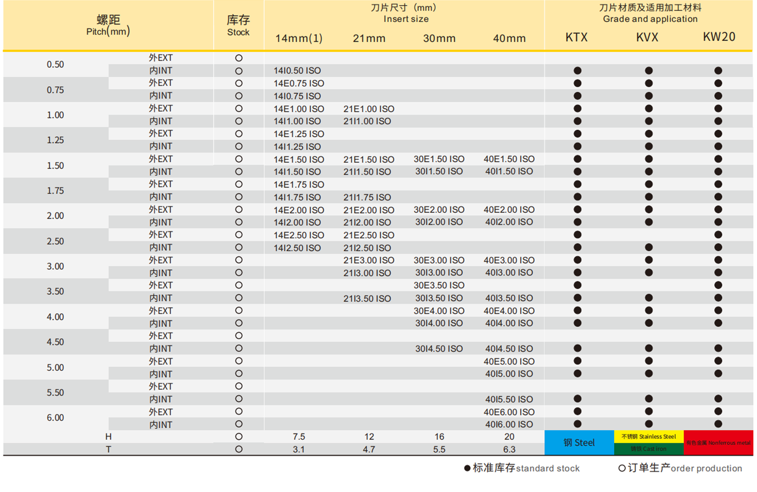
Task: Click the 30I4.50 ISO part number
Action: pos(439,349)
